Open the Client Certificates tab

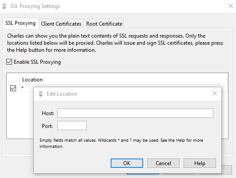click(61, 24)
